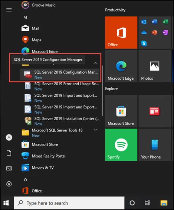Open the Spotify tile
174x210 pixels.
click(121, 145)
